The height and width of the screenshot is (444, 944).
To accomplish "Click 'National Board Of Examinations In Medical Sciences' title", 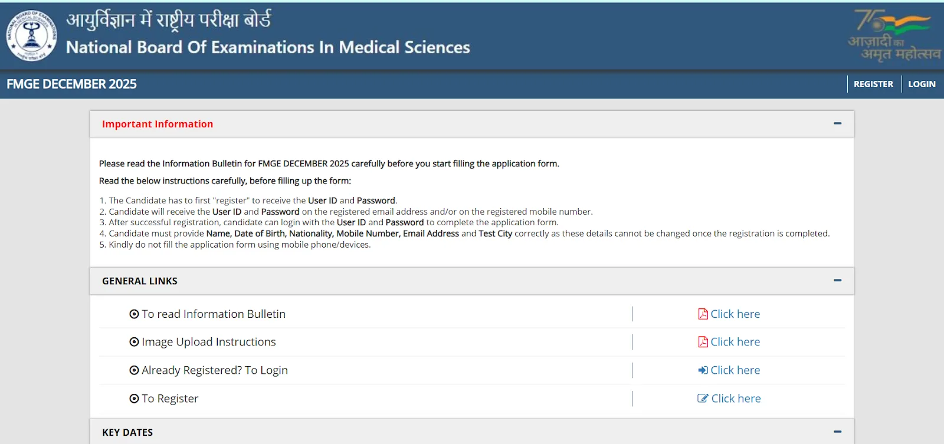I will click(x=268, y=47).
